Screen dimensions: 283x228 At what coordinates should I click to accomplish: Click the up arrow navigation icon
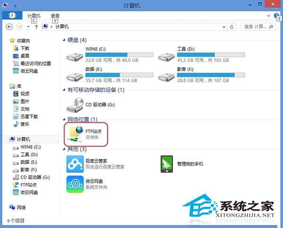[x=36, y=27]
